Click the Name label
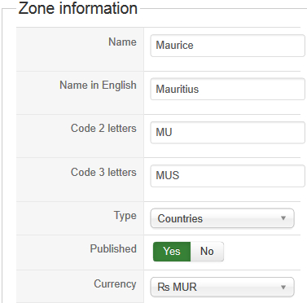Image resolution: width=307 pixels, height=303 pixels. 122,42
